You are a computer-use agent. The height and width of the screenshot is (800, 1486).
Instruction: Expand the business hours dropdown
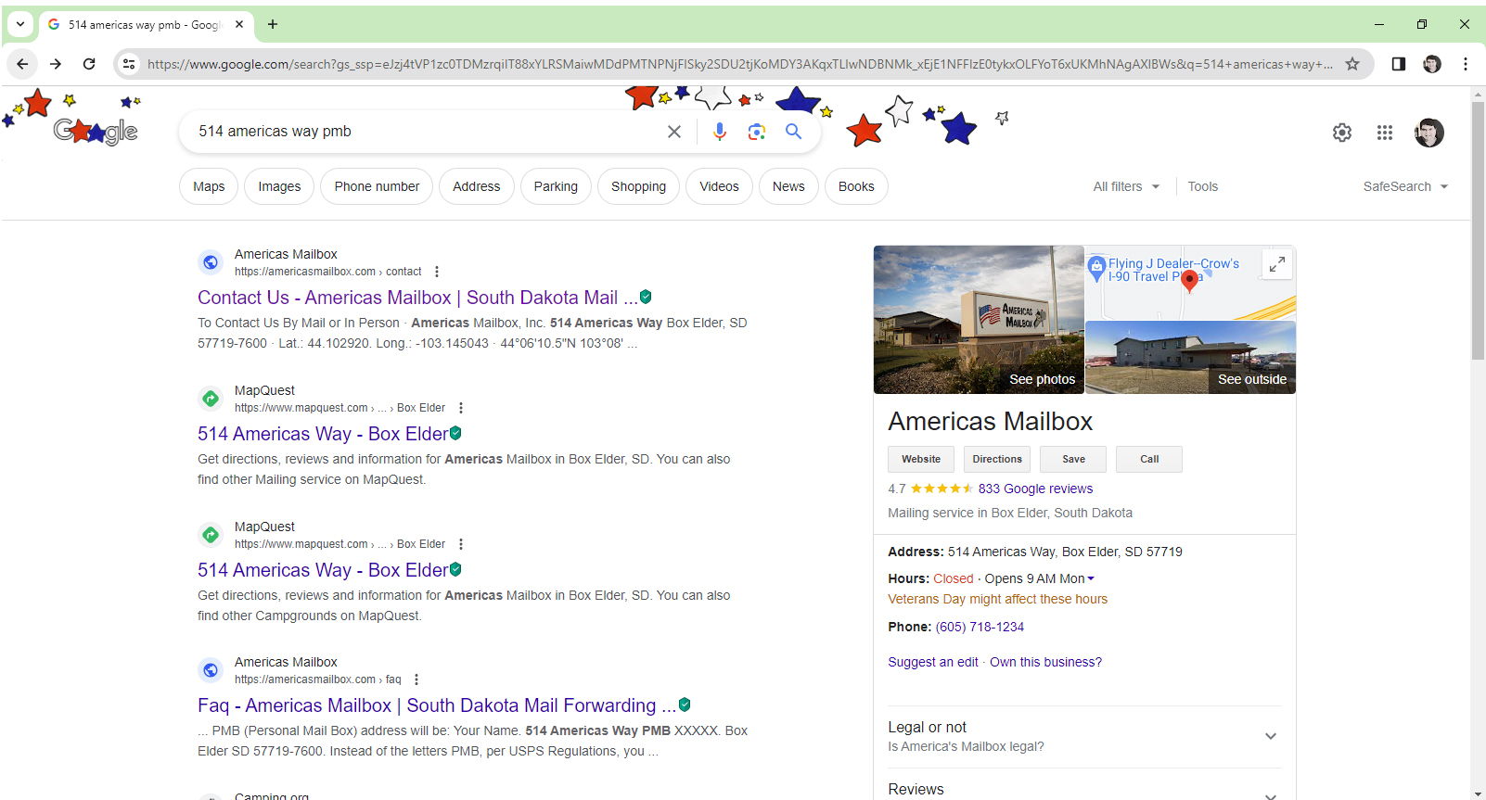pyautogui.click(x=1091, y=578)
